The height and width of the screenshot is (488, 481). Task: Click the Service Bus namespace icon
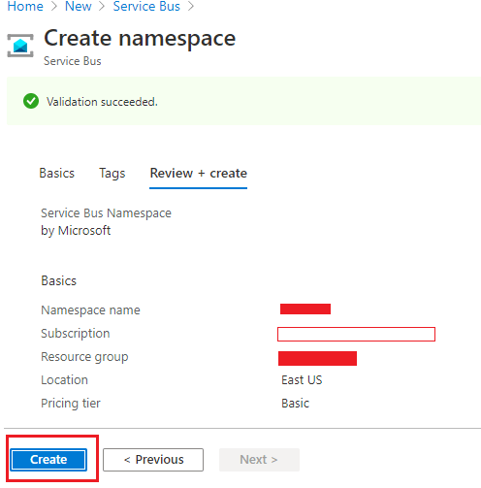(20, 46)
